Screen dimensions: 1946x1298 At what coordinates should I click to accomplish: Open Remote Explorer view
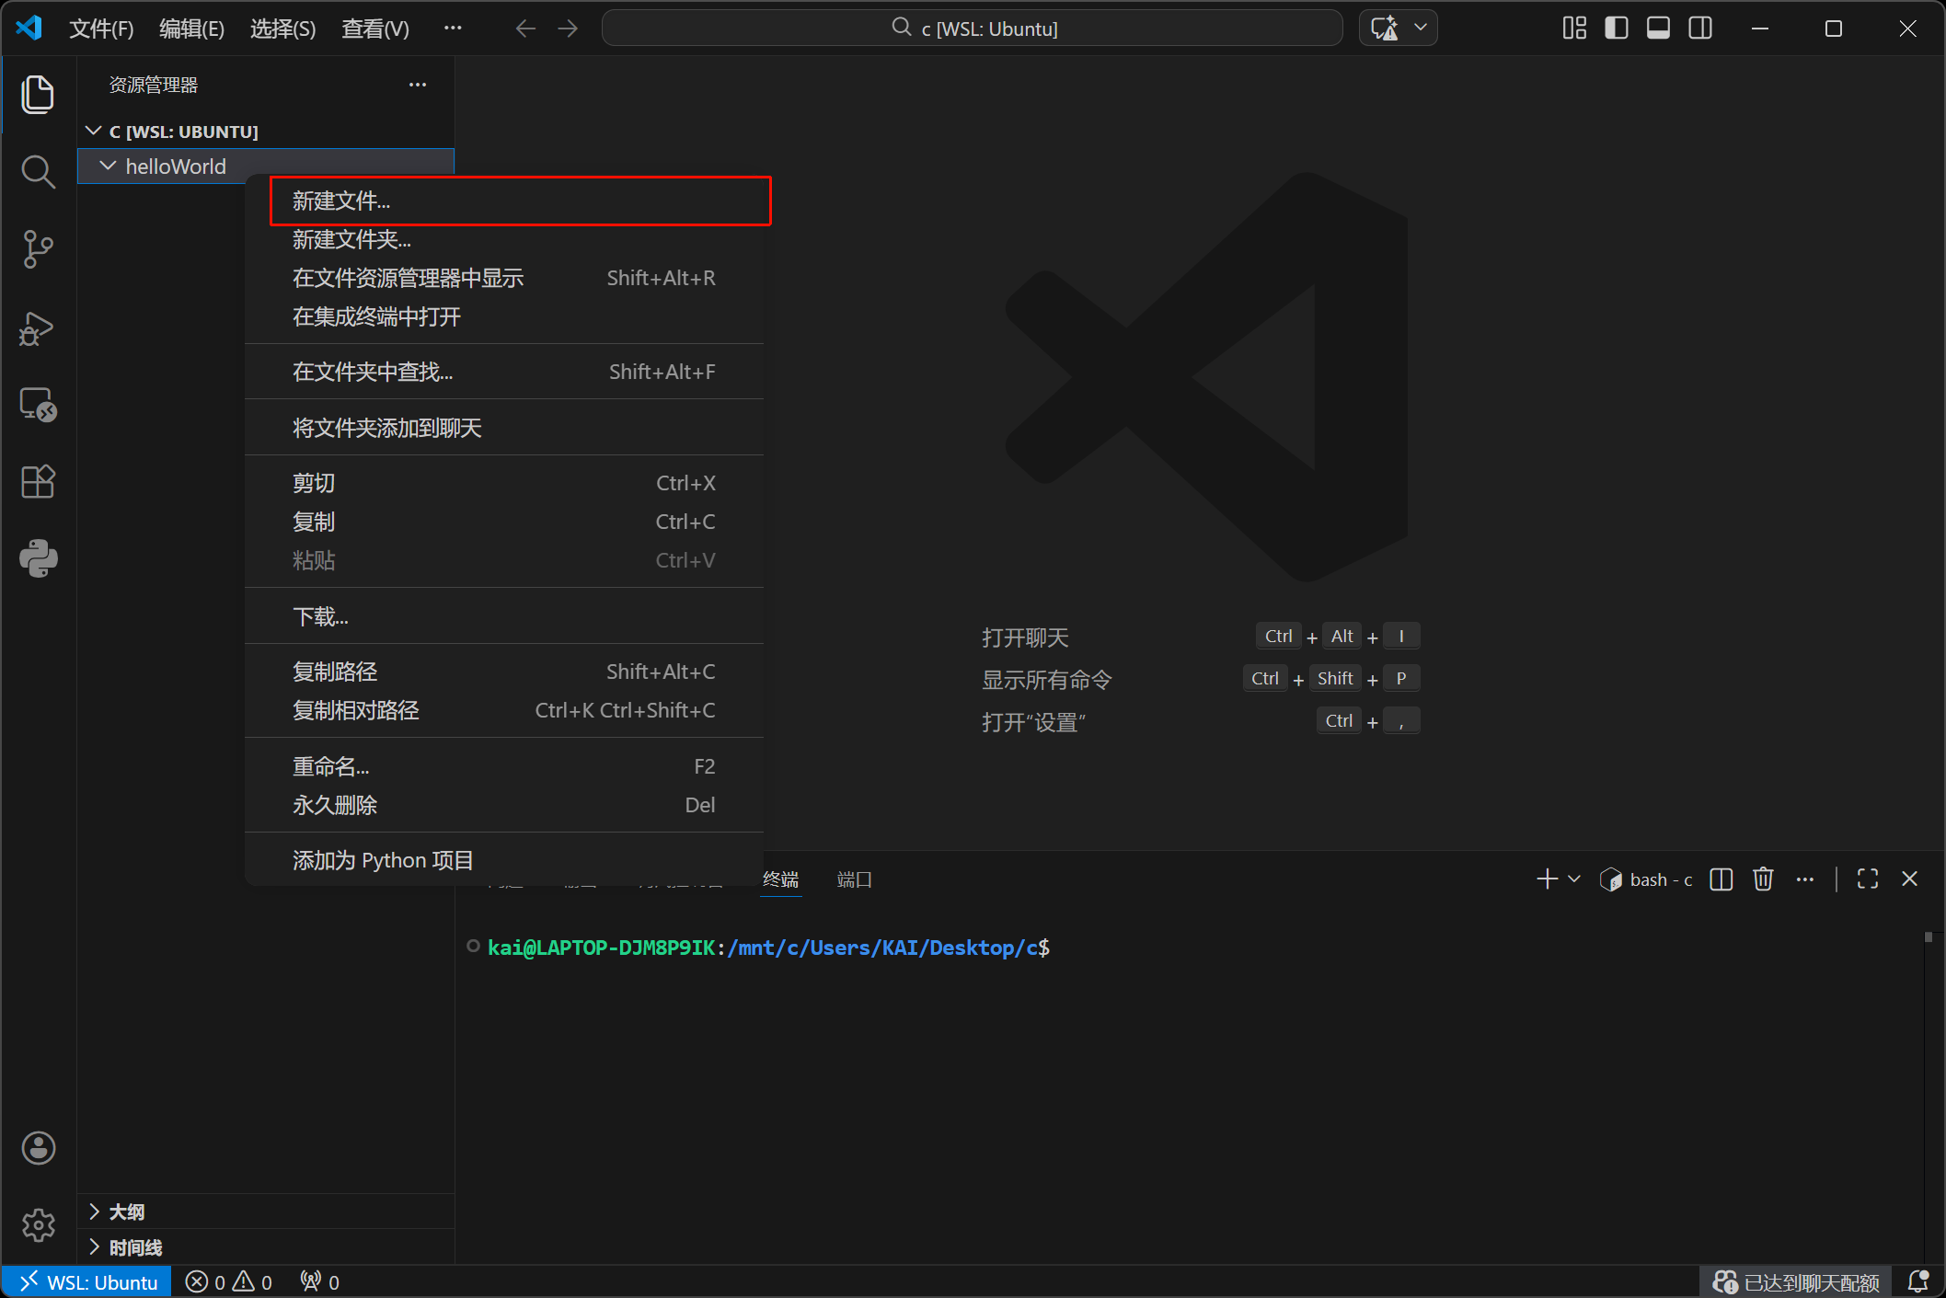point(38,405)
